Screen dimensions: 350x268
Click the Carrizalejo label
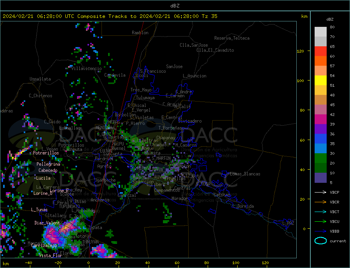coord(44,245)
